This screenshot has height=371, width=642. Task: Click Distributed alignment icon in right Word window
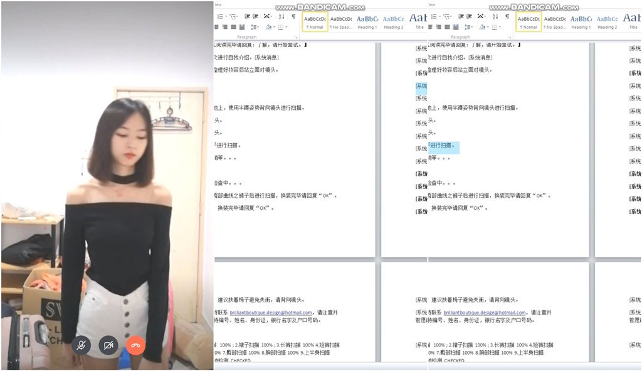455,27
